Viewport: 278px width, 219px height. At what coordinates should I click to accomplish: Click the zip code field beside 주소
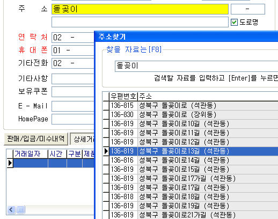click(248, 9)
